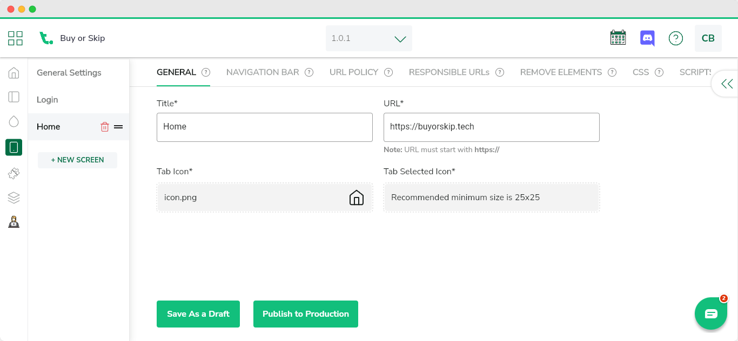The width and height of the screenshot is (738, 341).
Task: Open the CB user profile menu
Action: pyautogui.click(x=708, y=38)
